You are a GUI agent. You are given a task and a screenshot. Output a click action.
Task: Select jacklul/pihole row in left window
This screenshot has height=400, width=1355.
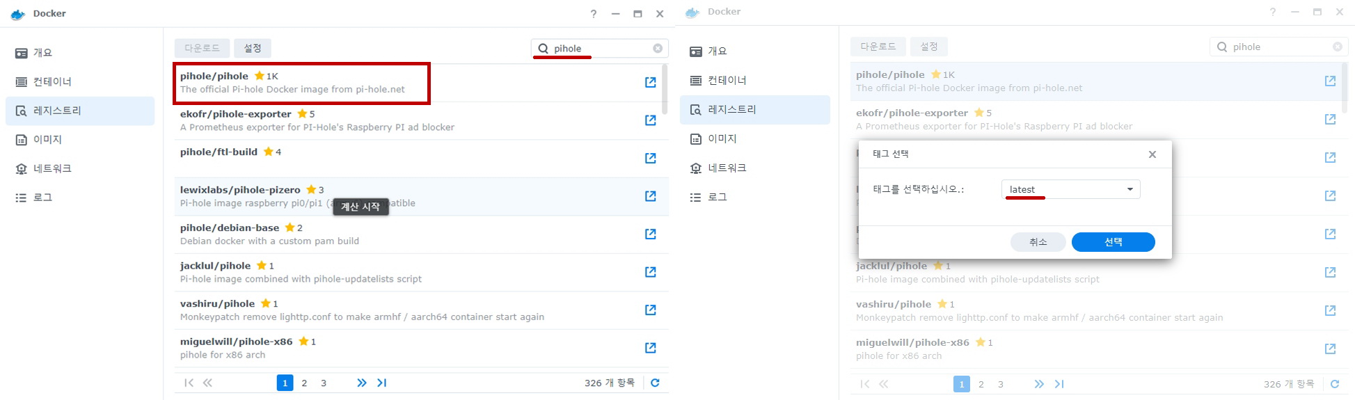pyautogui.click(x=421, y=272)
